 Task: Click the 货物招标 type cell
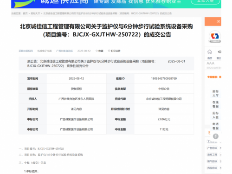[76, 89]
